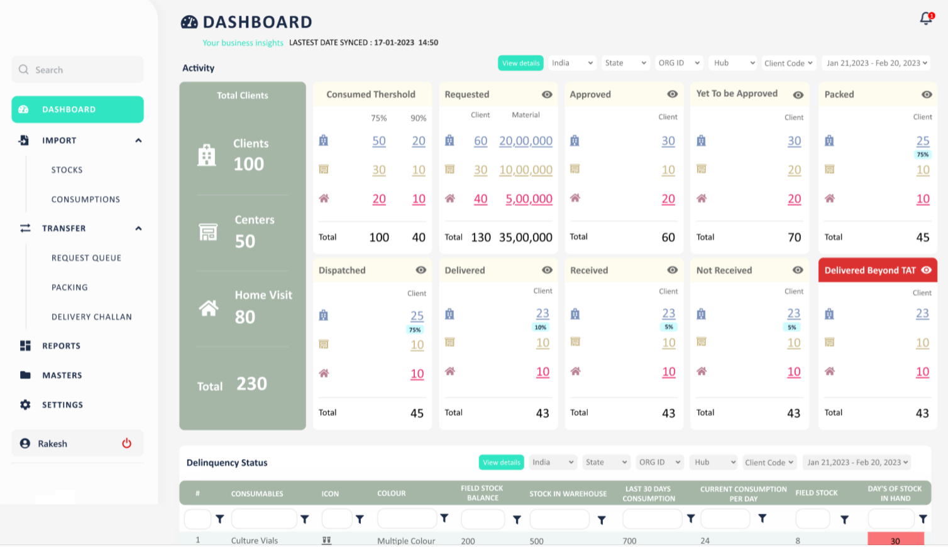Select Delivery Challan in the sidebar
The width and height of the screenshot is (948, 547).
(92, 317)
